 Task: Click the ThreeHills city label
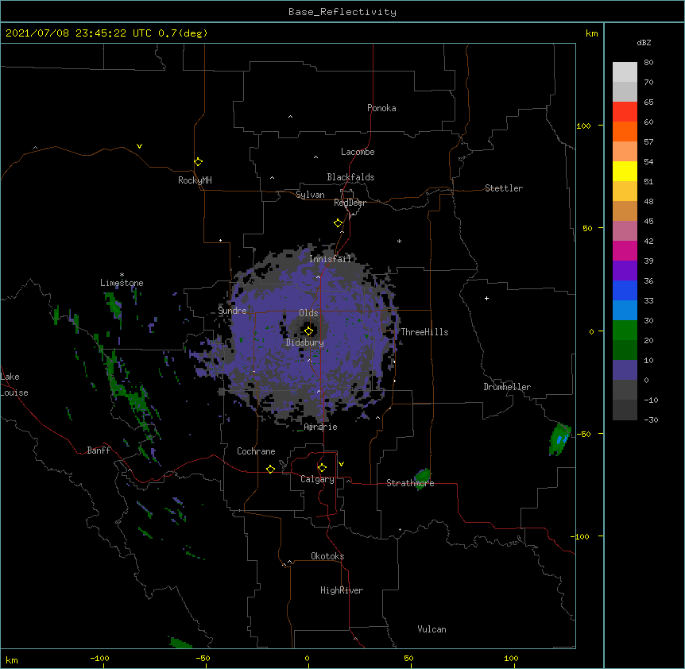[x=424, y=332]
